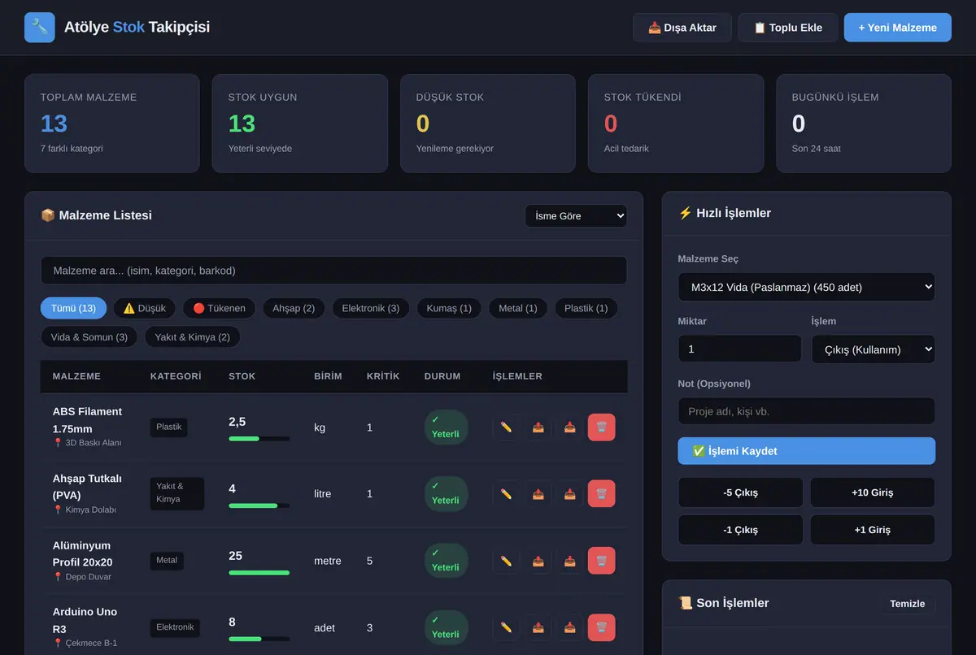The width and height of the screenshot is (976, 655).
Task: Open editing for Alüminyum Profil via pencil icon
Action: pyautogui.click(x=506, y=561)
